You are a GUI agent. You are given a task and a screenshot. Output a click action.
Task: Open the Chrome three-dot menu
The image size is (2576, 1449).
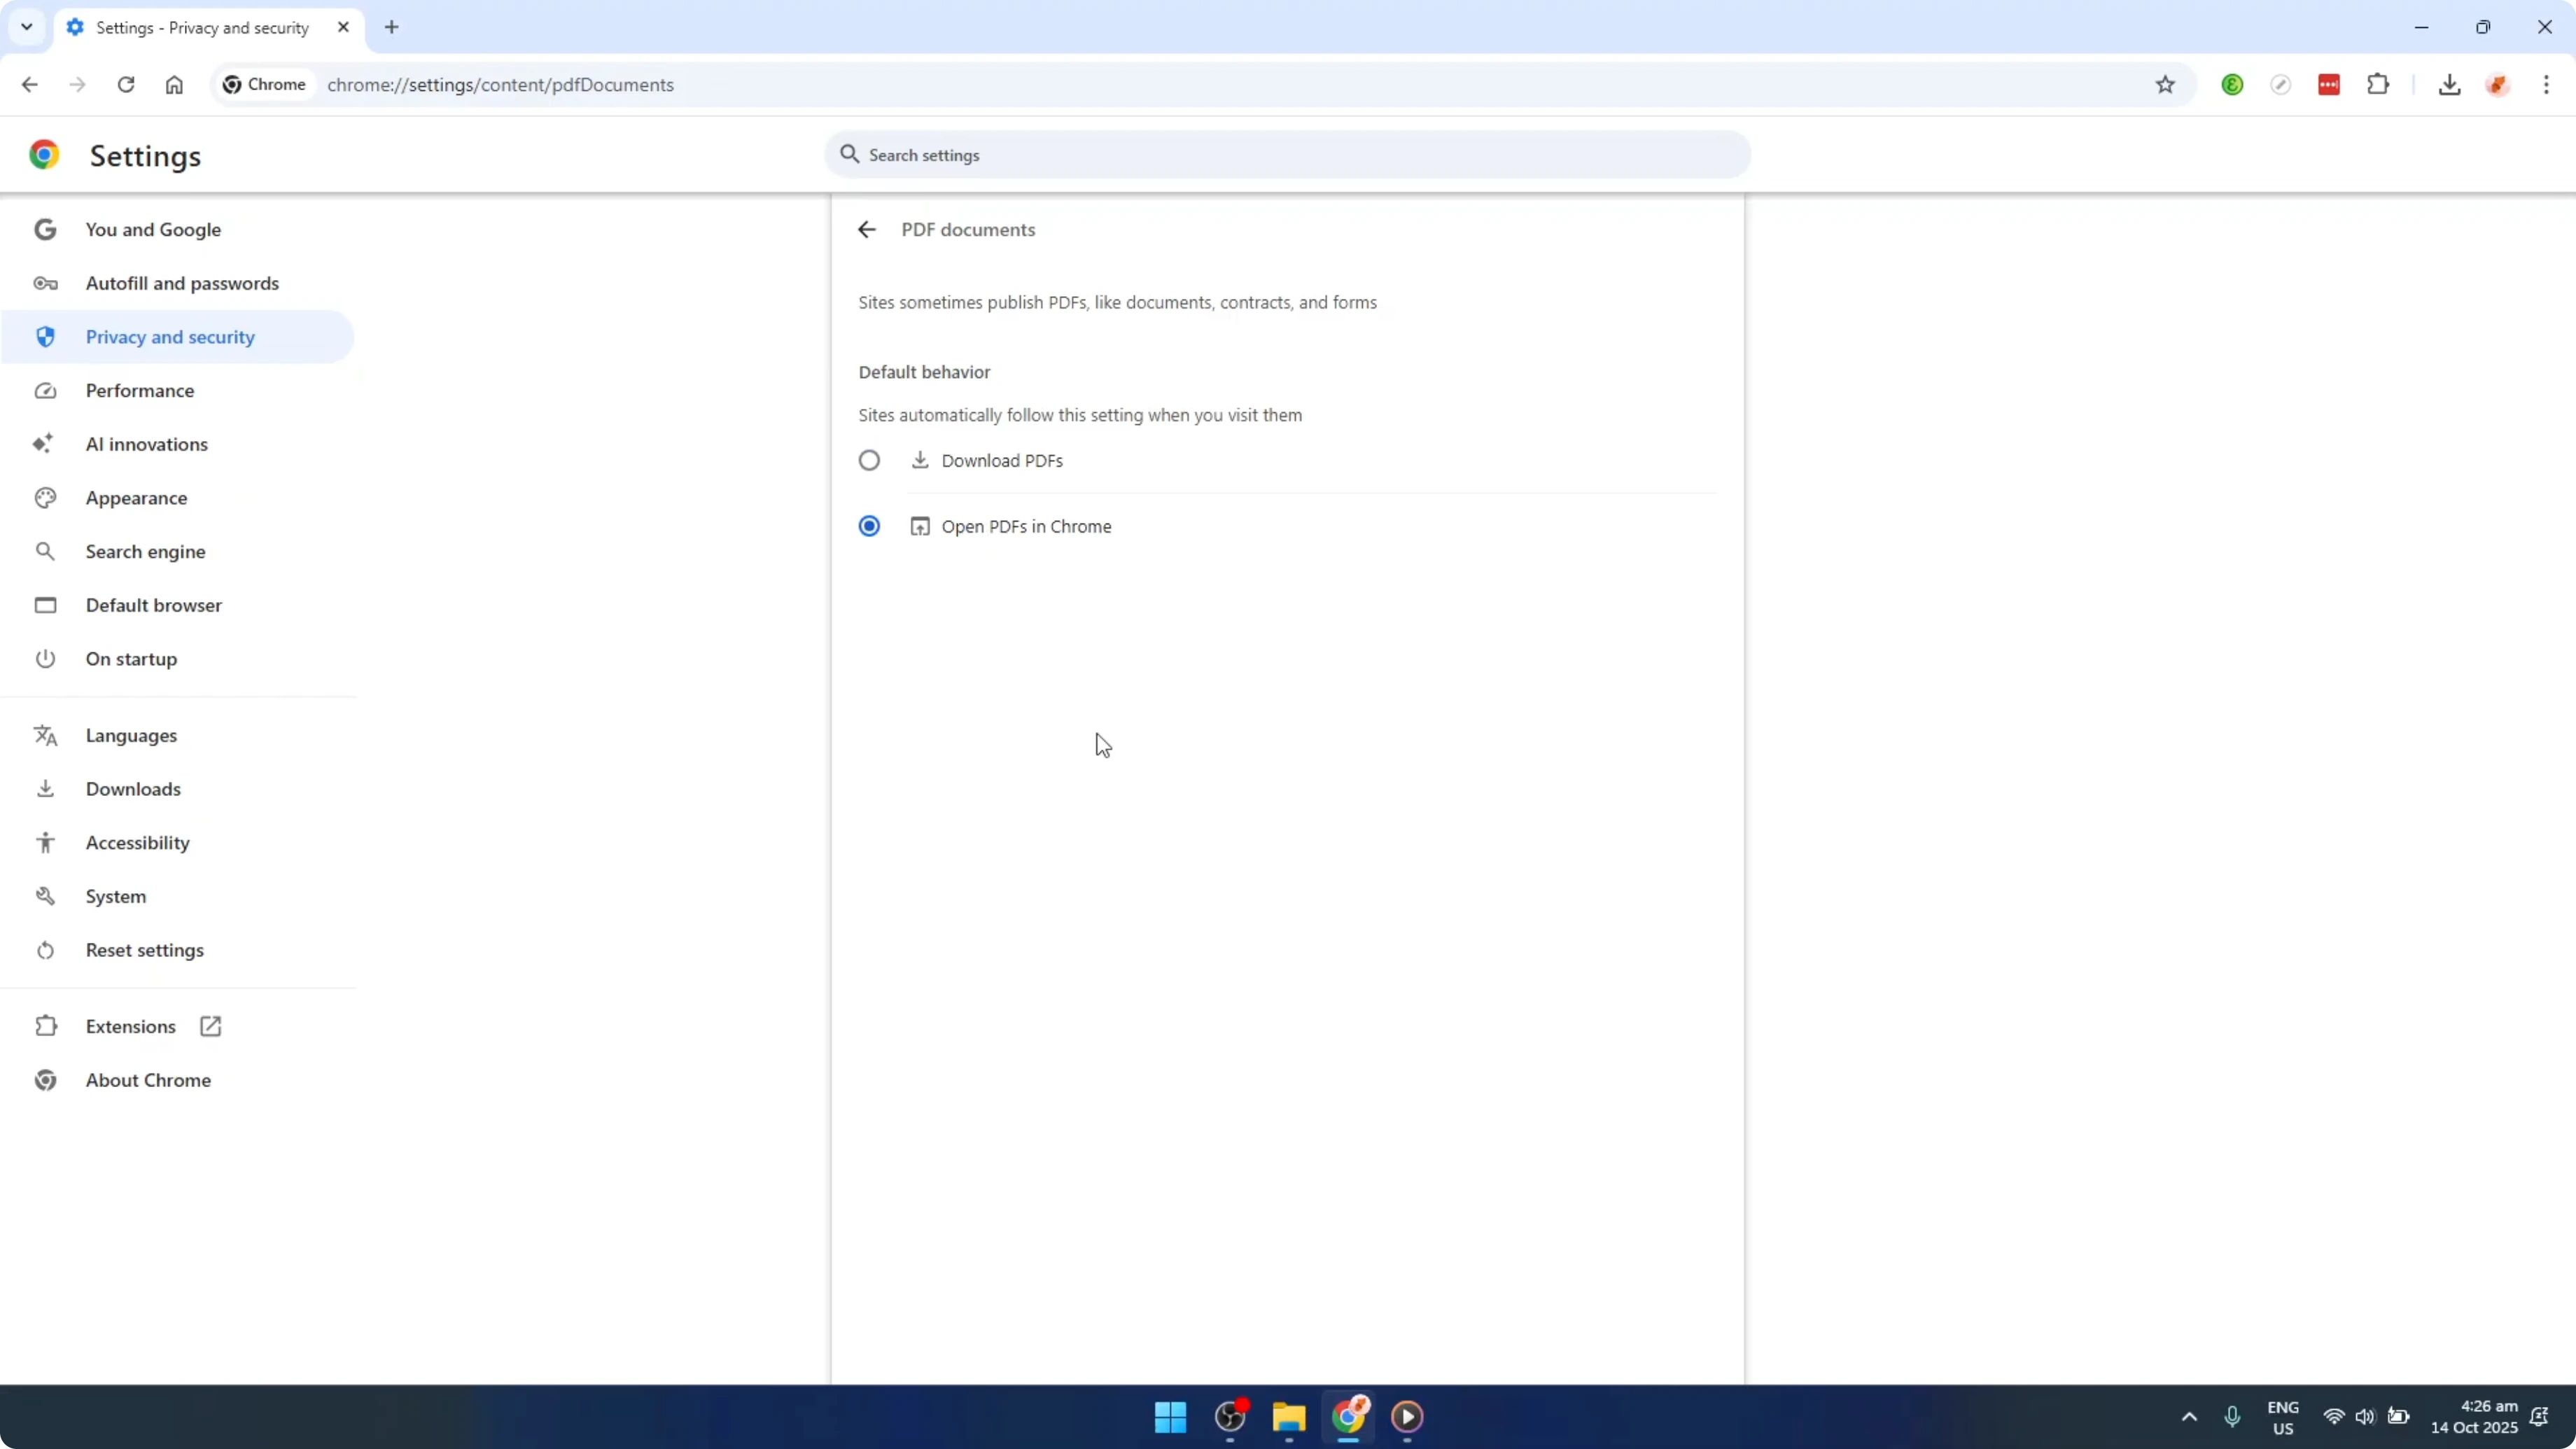coord(2546,85)
